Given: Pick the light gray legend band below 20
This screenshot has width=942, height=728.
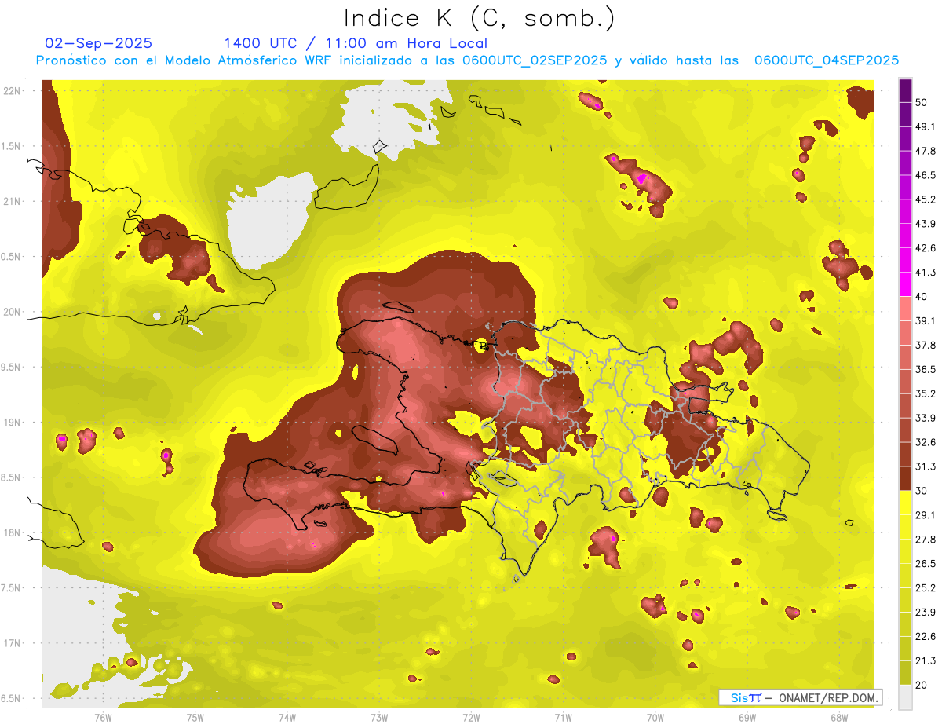Looking at the screenshot, I should click(x=905, y=697).
